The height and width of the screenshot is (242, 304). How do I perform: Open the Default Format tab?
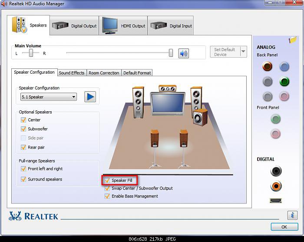(137, 73)
